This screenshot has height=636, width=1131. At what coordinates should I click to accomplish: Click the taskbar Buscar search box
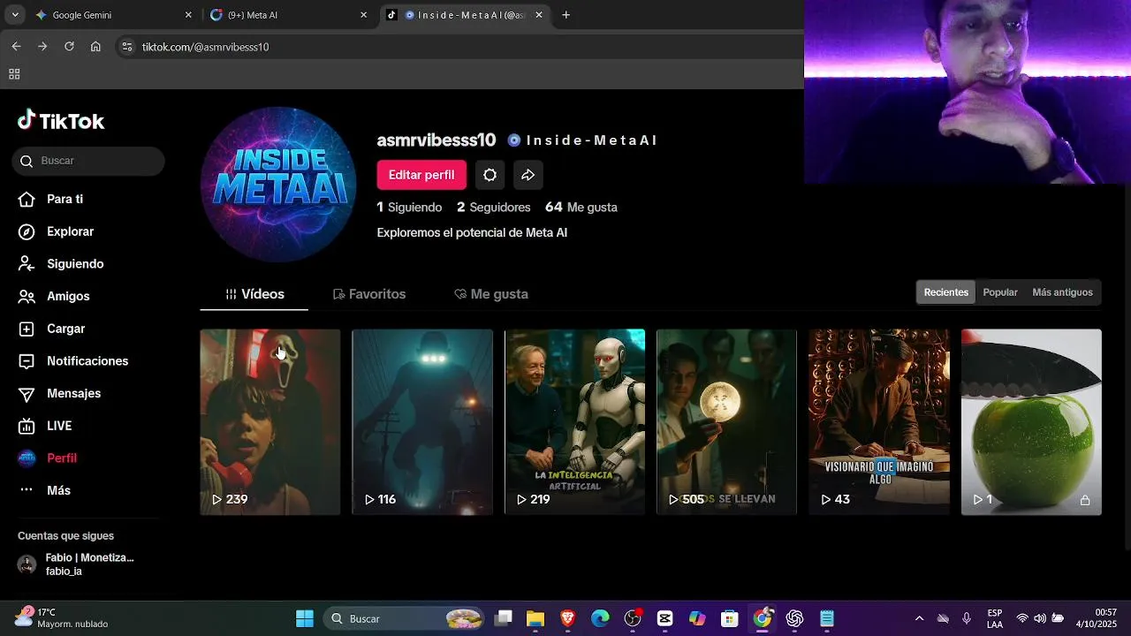(405, 618)
